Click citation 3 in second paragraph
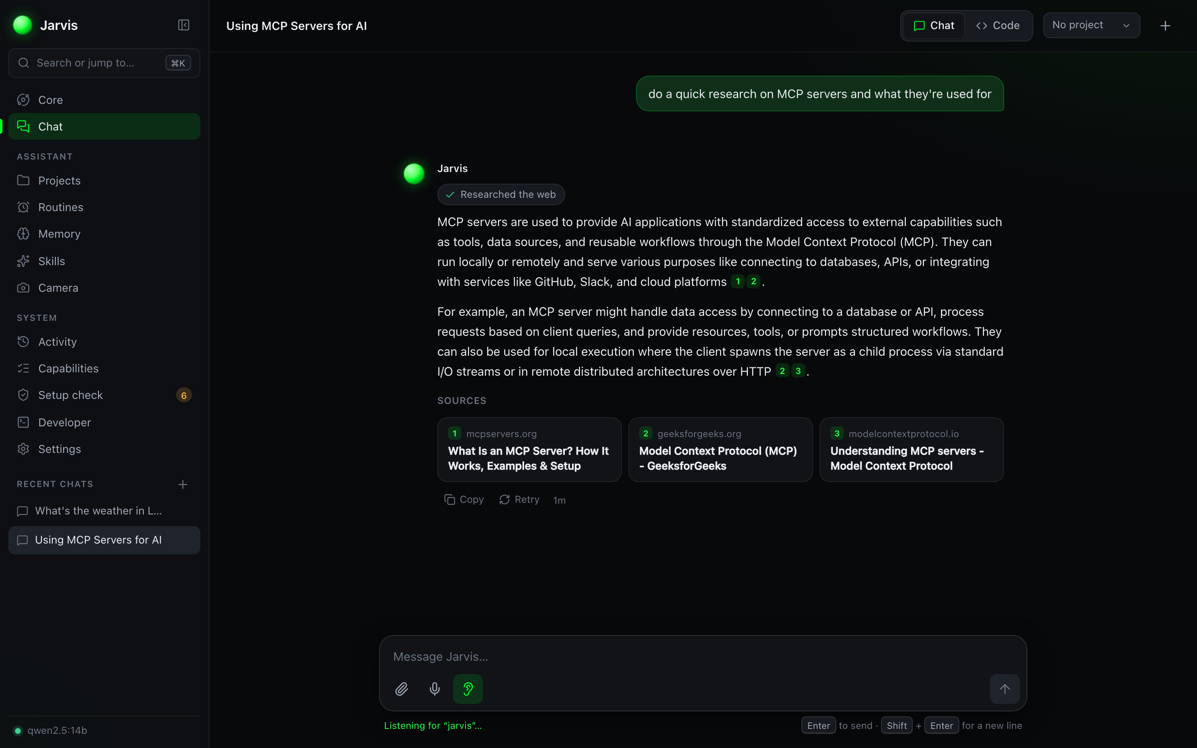 click(798, 371)
